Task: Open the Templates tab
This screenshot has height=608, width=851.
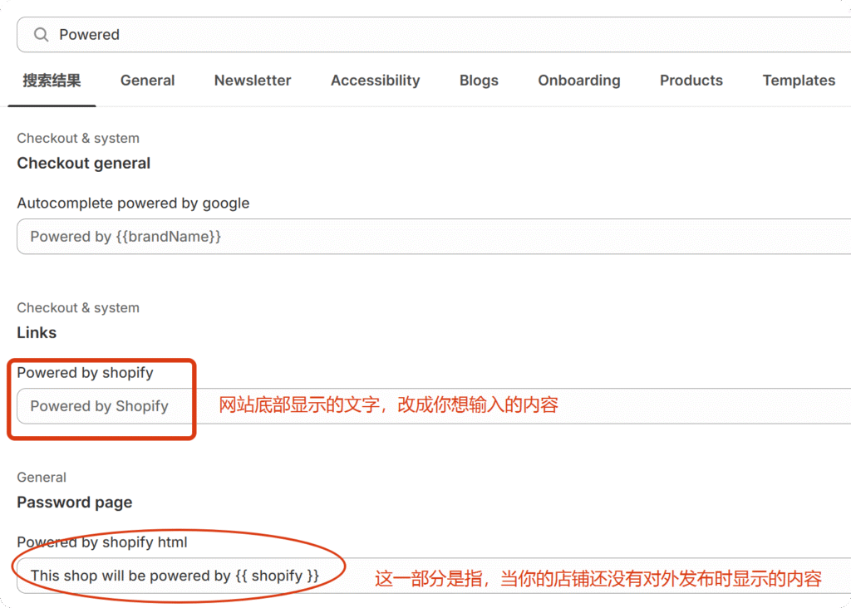Action: [x=799, y=81]
